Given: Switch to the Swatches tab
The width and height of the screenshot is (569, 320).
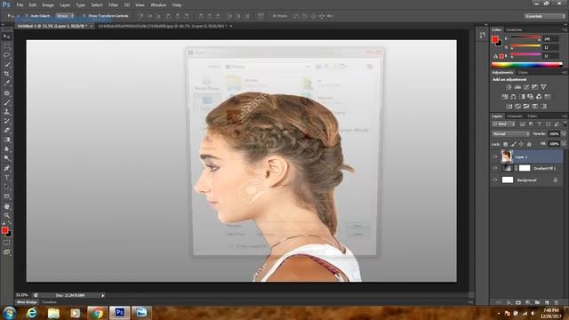Looking at the screenshot, I should 514,29.
